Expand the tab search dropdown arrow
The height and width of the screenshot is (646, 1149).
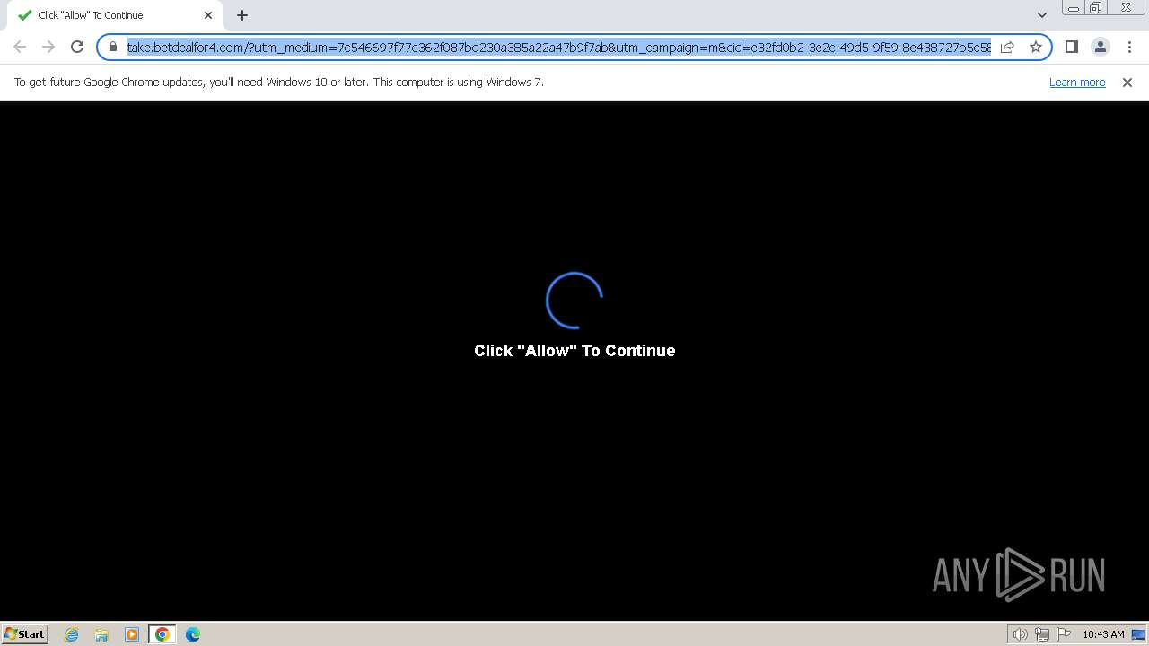pos(1042,15)
